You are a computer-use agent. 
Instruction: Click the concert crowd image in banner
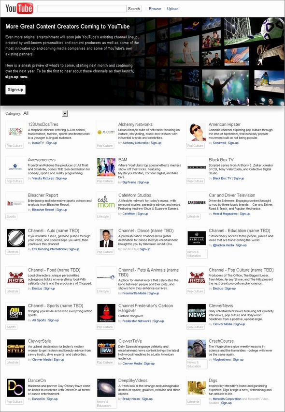click(x=225, y=87)
